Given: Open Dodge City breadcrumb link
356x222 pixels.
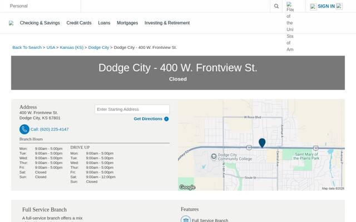Looking at the screenshot, I should 98,47.
